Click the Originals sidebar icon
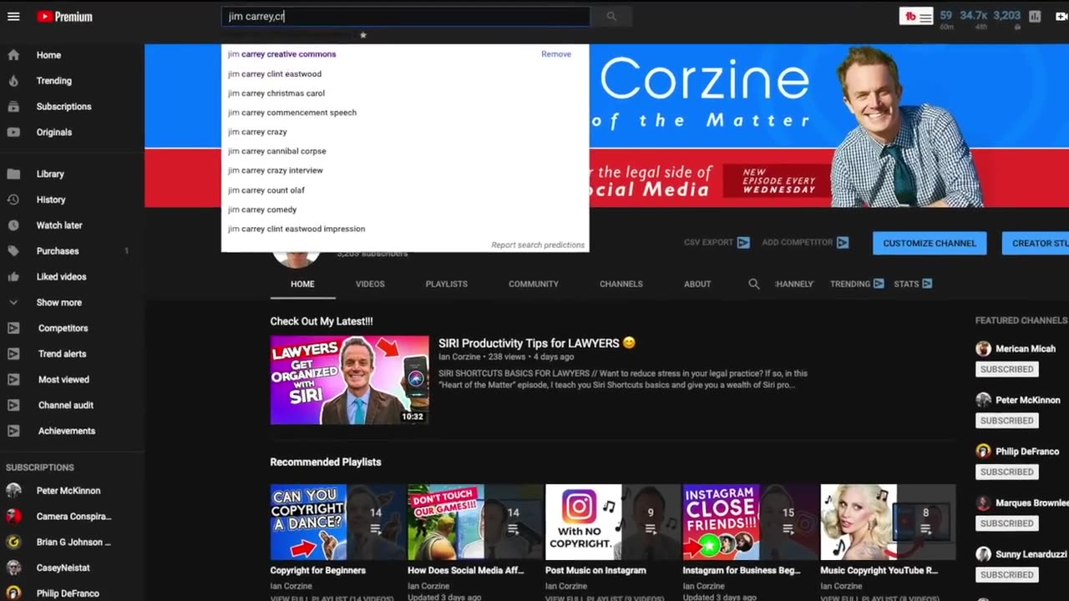This screenshot has height=601, width=1069. [x=13, y=132]
